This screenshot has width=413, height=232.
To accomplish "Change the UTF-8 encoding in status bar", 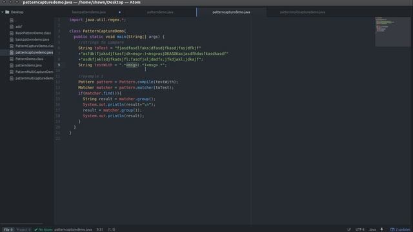I will click(x=360, y=229).
